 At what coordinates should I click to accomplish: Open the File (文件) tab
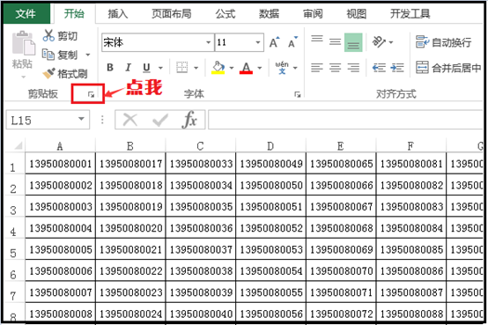pos(26,14)
